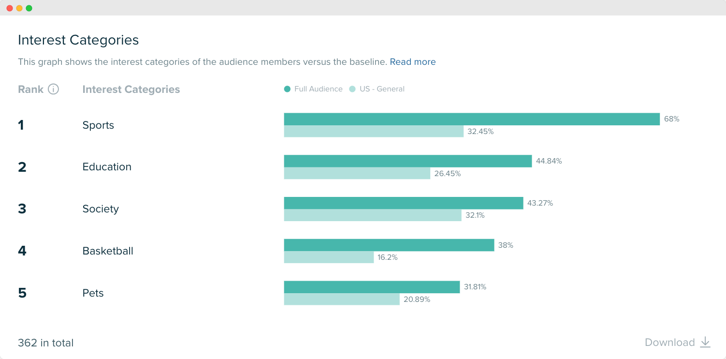
Task: Click the Society full audience bar
Action: coord(403,203)
